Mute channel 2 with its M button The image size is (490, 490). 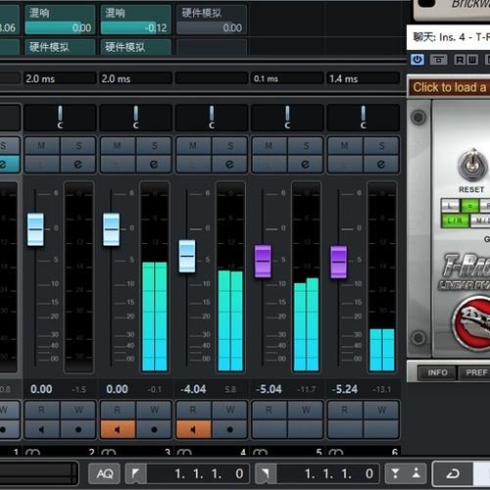pyautogui.click(x=42, y=146)
